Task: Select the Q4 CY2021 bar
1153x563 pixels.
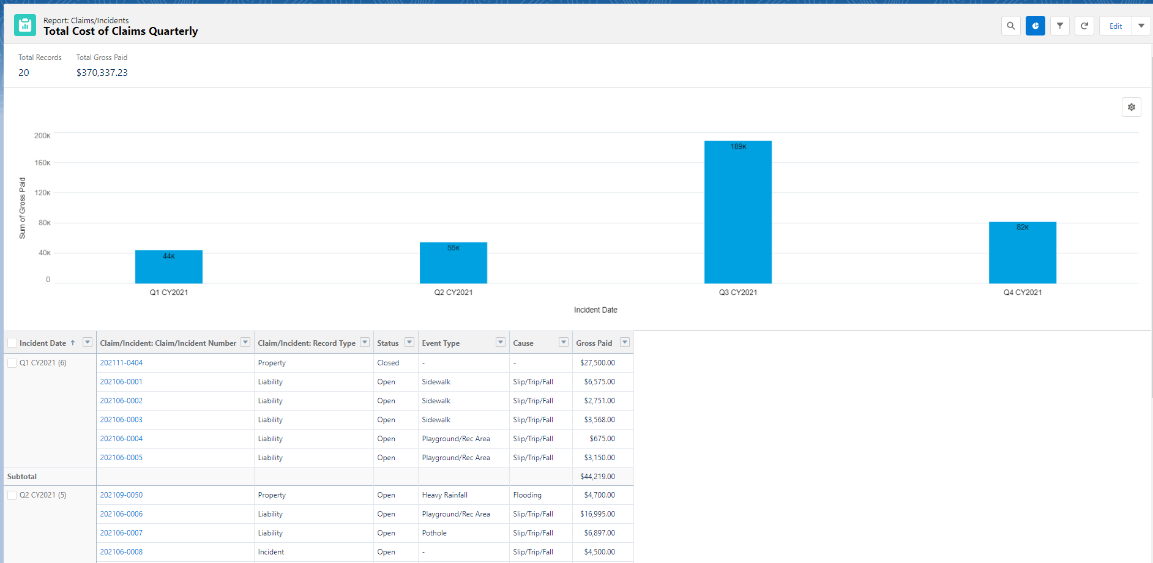Action: click(x=1023, y=253)
